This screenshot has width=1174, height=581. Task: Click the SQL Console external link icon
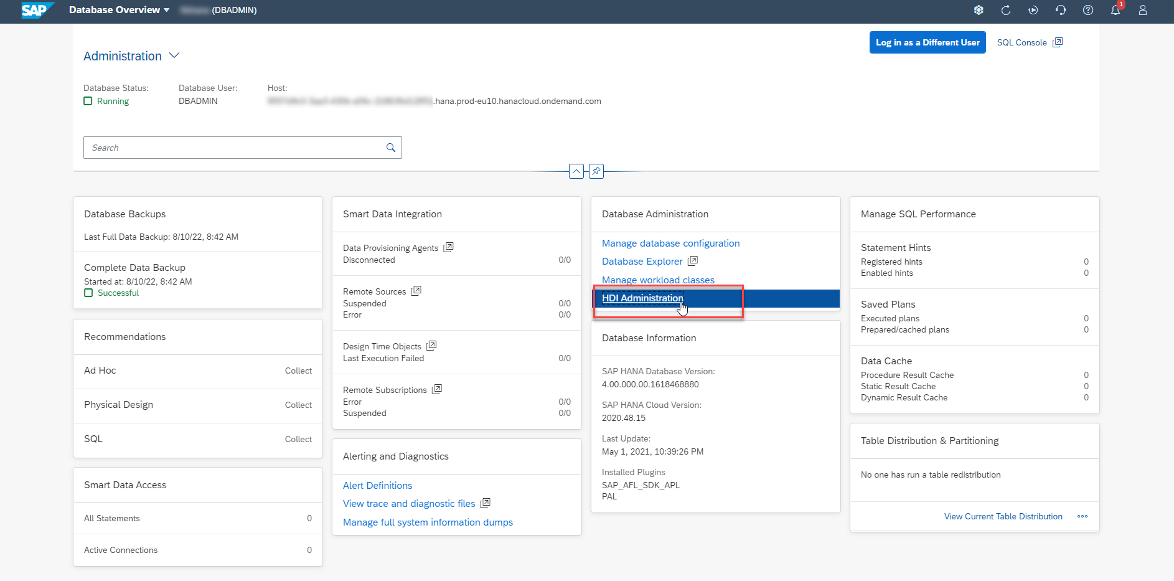click(1058, 42)
